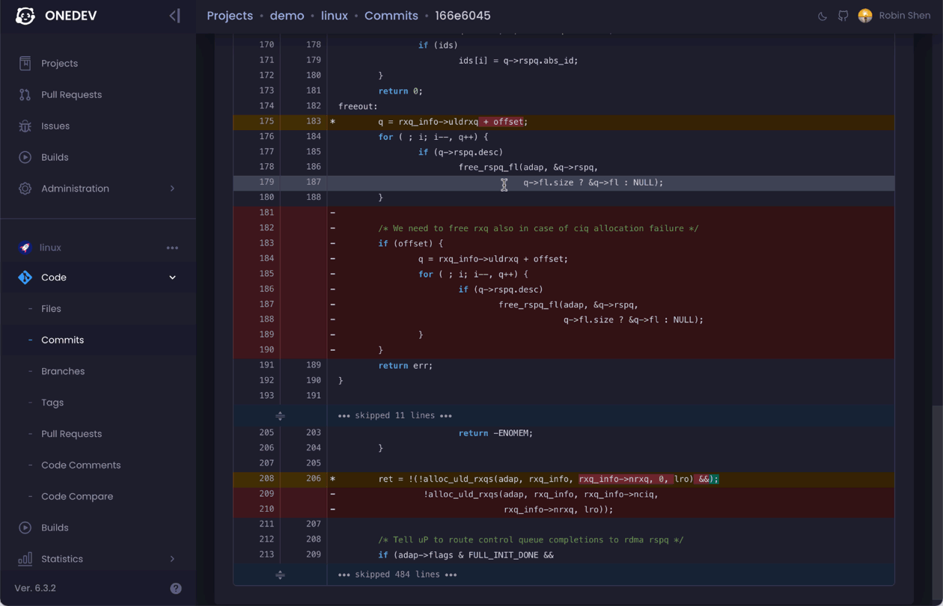Click deleted line 184 code
Image resolution: width=943 pixels, height=606 pixels.
(x=493, y=259)
